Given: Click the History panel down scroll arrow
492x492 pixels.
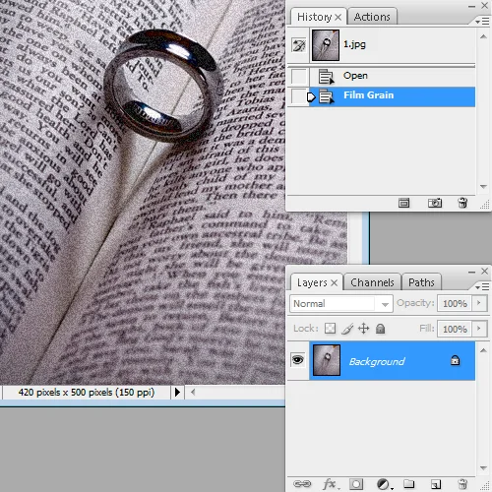Looking at the screenshot, I should pos(483,187).
